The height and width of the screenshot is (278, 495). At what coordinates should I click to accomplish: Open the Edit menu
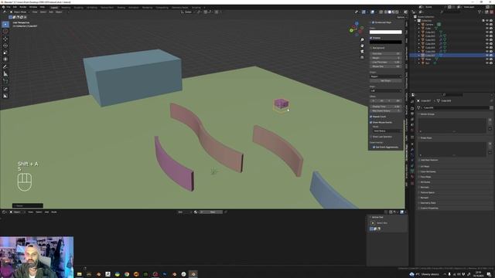coord(15,7)
